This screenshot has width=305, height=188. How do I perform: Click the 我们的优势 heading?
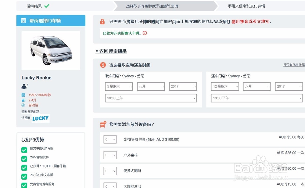[x=33, y=140]
